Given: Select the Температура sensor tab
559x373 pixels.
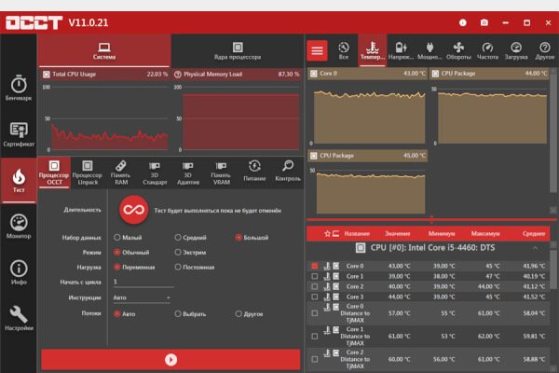Looking at the screenshot, I should coord(372,50).
